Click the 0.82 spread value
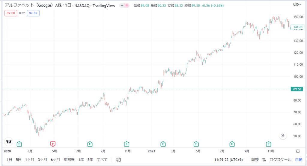Viewport: 307px width, 166px height. click(22, 13)
